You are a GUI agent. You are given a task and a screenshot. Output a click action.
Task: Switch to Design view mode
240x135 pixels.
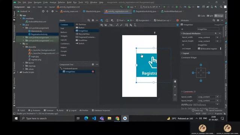[x=219, y=16]
